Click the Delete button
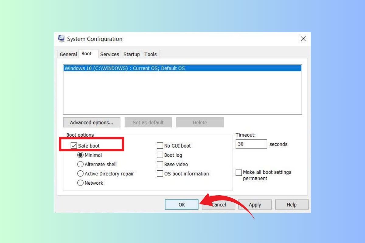The width and height of the screenshot is (365, 243). 200,122
